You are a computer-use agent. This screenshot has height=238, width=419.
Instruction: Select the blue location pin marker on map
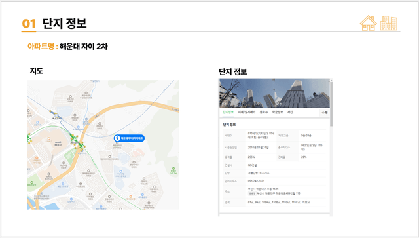pyautogui.click(x=130, y=138)
